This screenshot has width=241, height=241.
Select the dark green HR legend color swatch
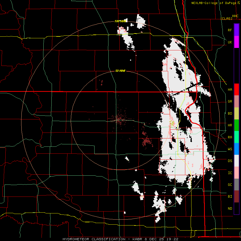point(236,125)
